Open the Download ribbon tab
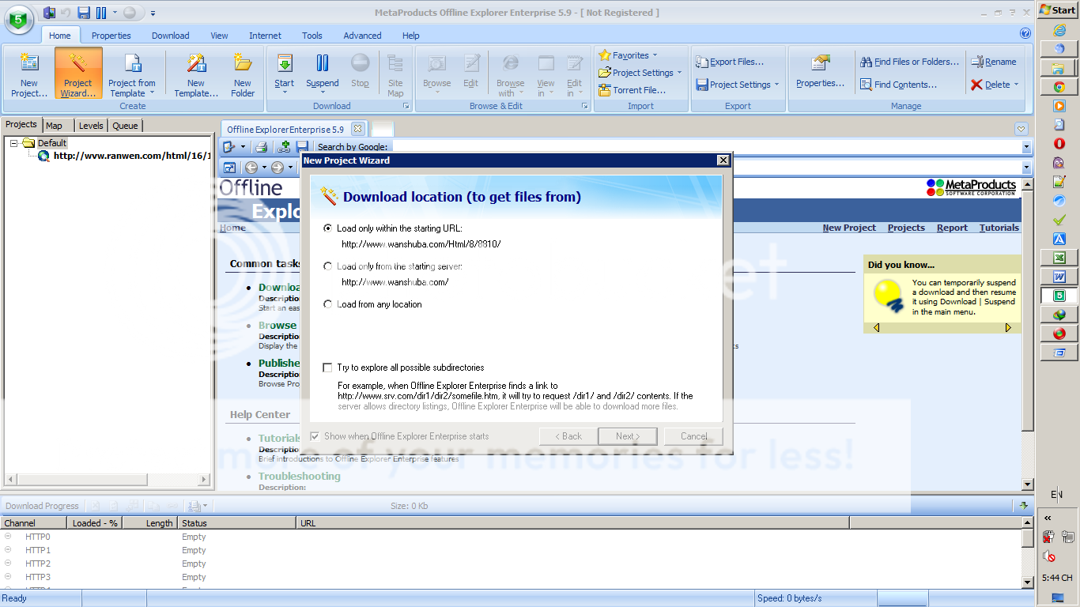 (170, 36)
